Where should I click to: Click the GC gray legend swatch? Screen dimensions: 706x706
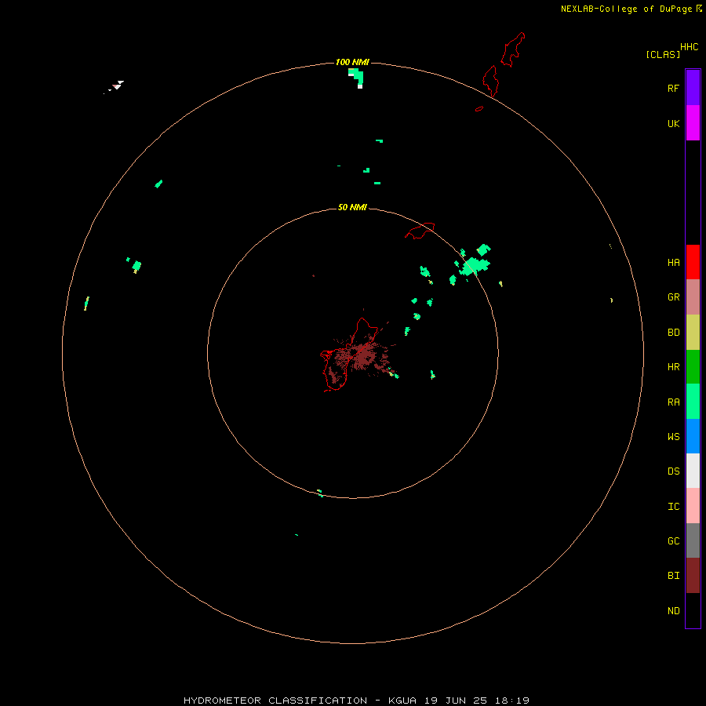pos(693,540)
